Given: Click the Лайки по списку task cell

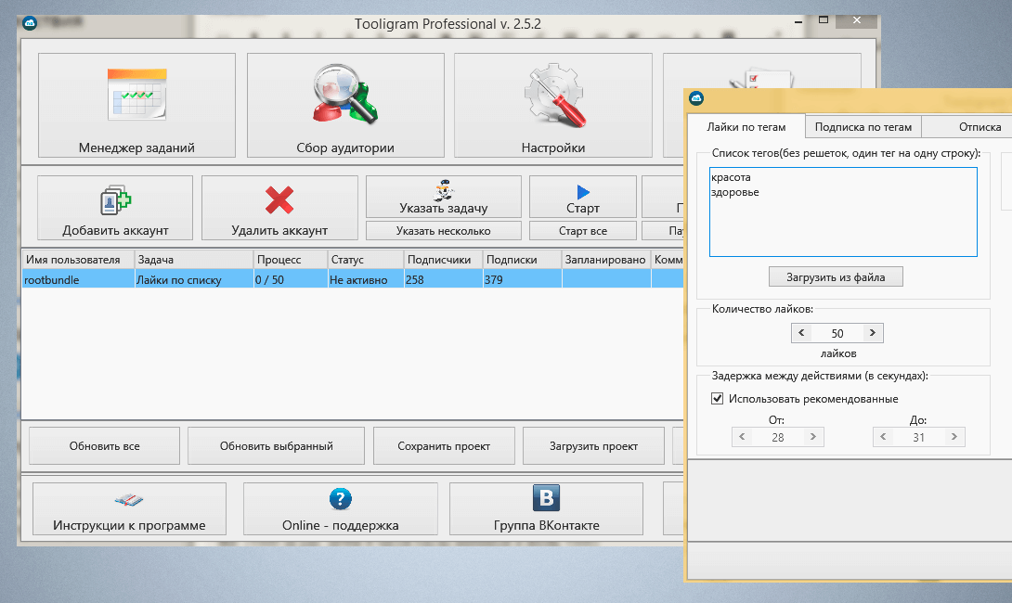Looking at the screenshot, I should (x=194, y=279).
